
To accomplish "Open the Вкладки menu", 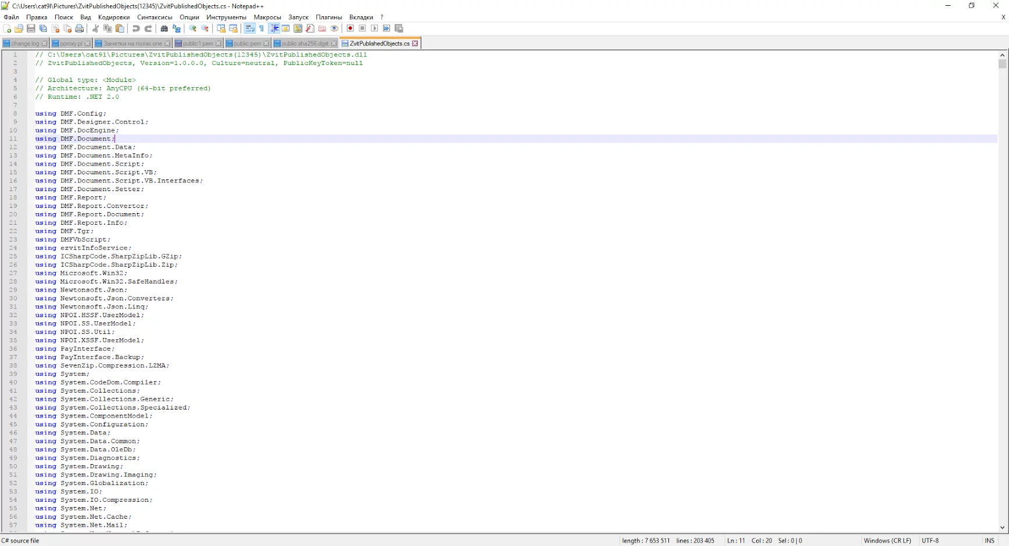I will 361,17.
